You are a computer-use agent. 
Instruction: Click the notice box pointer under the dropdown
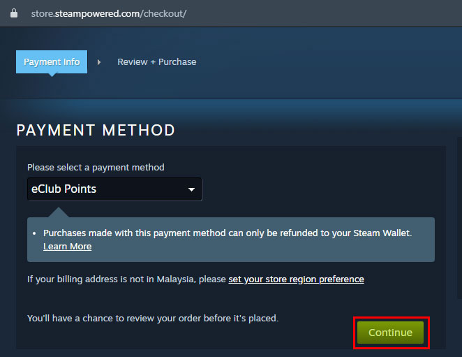59,212
